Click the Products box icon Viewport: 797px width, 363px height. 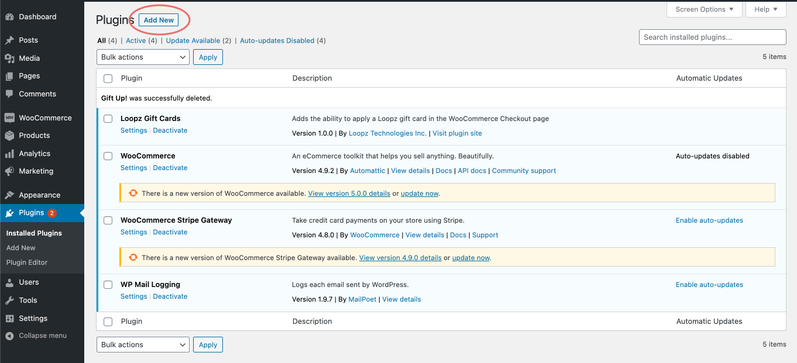tap(9, 136)
